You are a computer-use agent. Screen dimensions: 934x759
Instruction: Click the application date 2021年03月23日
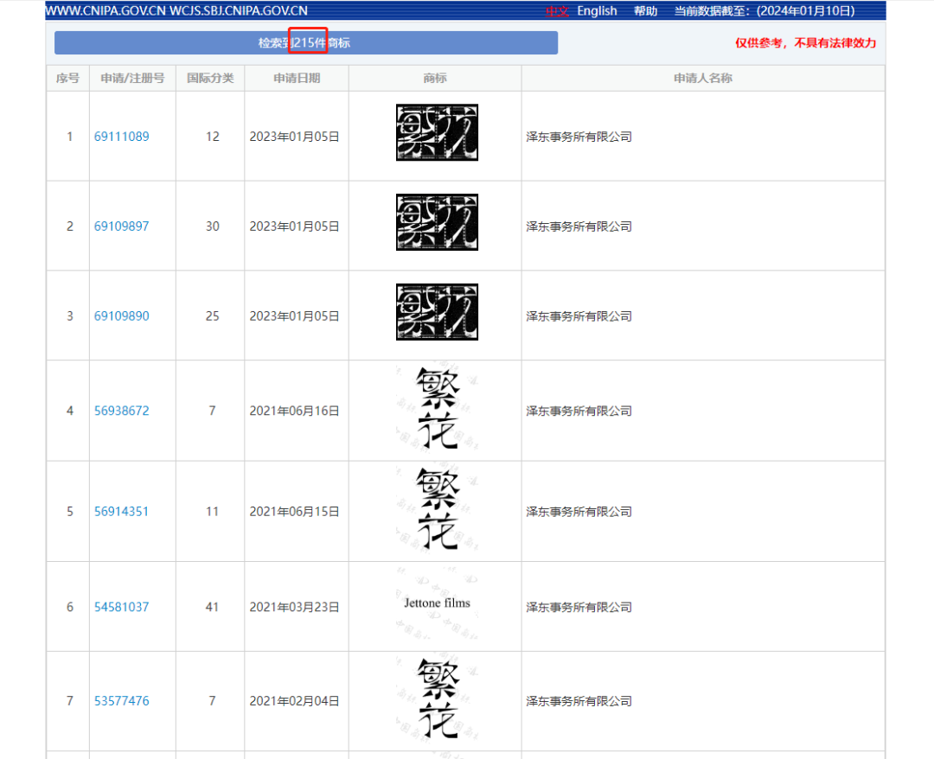coord(294,607)
